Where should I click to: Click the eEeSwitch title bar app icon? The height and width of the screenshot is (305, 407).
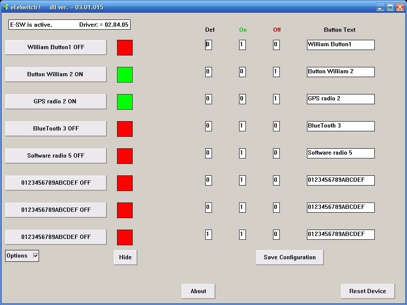click(x=6, y=7)
